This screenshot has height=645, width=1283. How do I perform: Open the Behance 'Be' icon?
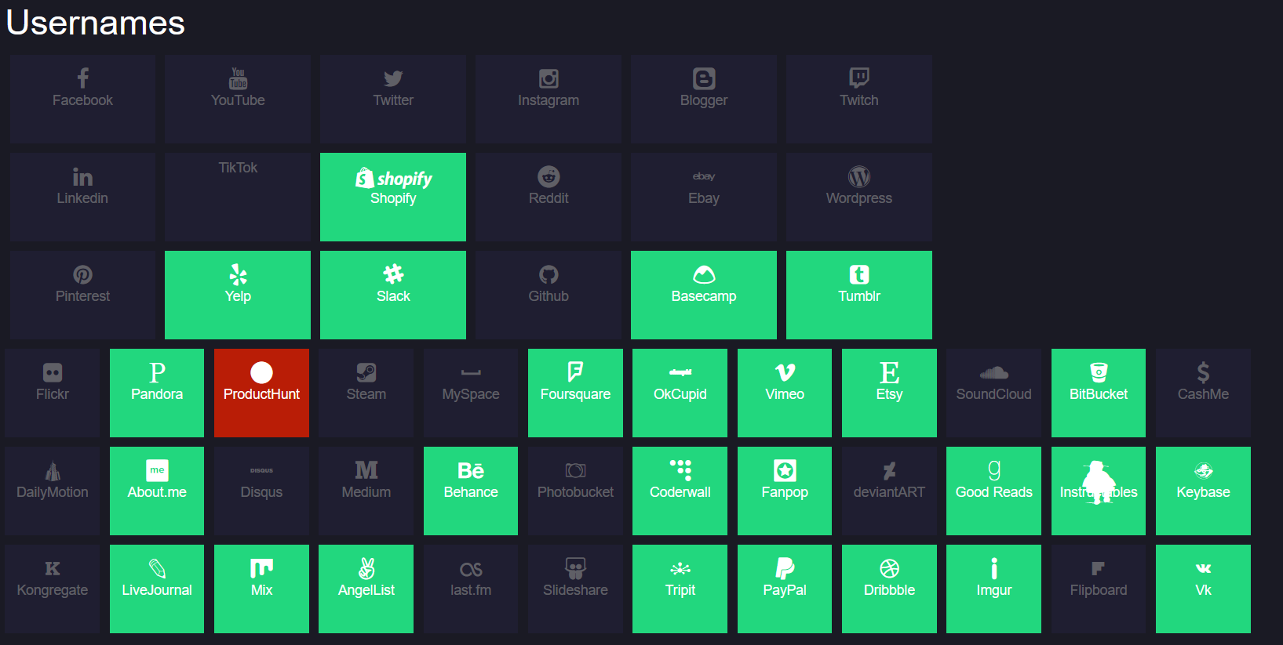click(471, 470)
